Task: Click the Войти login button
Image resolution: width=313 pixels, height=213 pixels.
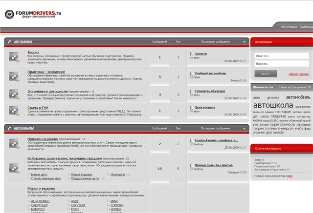Action: point(266,74)
